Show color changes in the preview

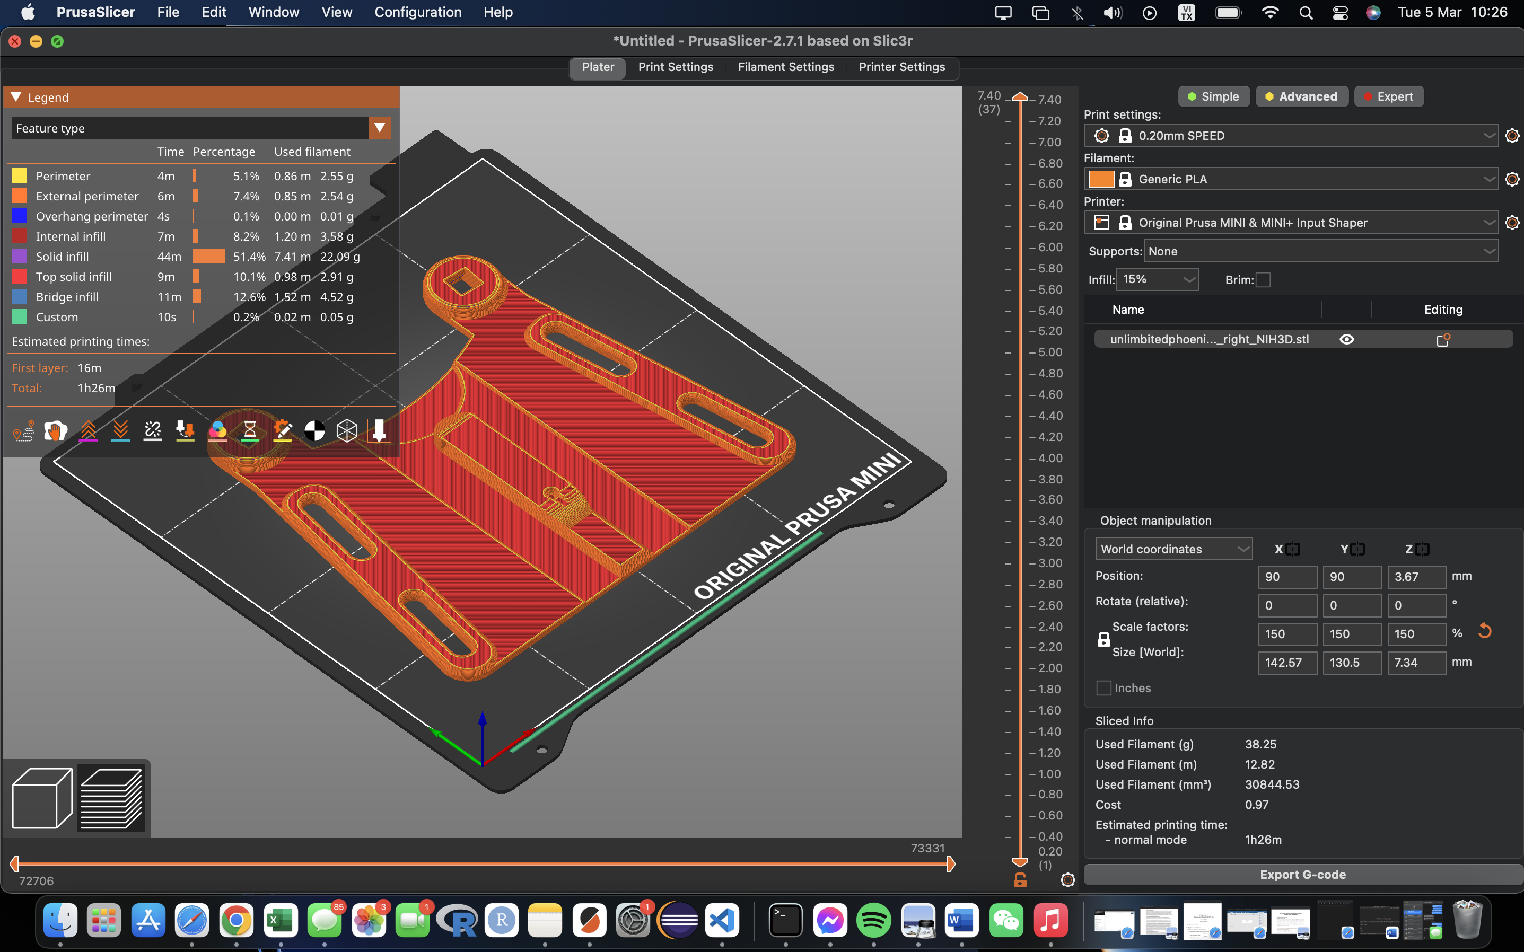coord(217,430)
